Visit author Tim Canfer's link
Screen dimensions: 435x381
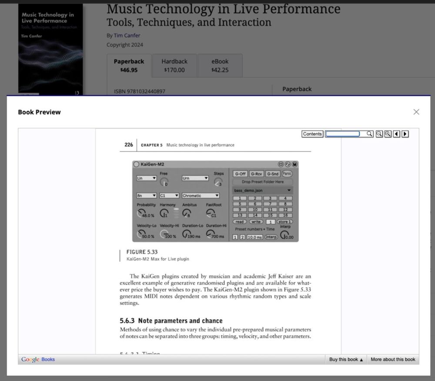127,36
